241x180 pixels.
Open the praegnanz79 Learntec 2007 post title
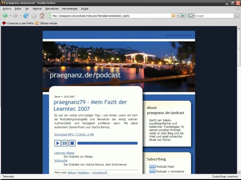point(90,105)
